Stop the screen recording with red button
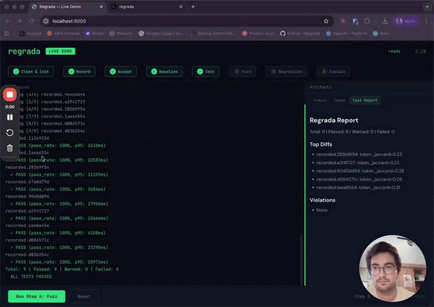 tap(10, 95)
